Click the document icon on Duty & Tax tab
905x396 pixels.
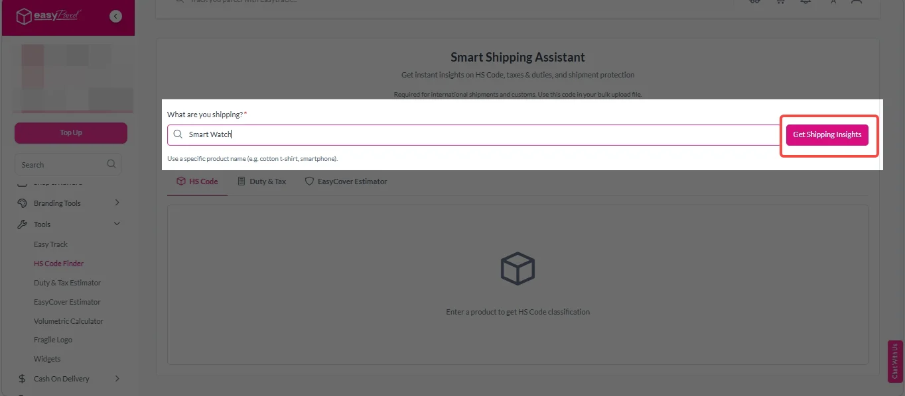(x=240, y=180)
